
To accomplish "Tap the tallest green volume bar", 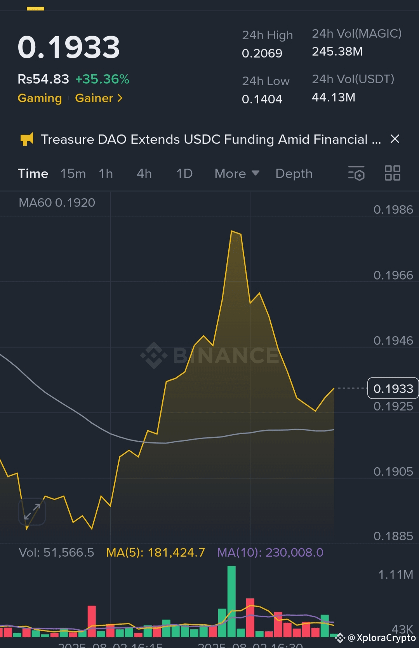I will (231, 601).
